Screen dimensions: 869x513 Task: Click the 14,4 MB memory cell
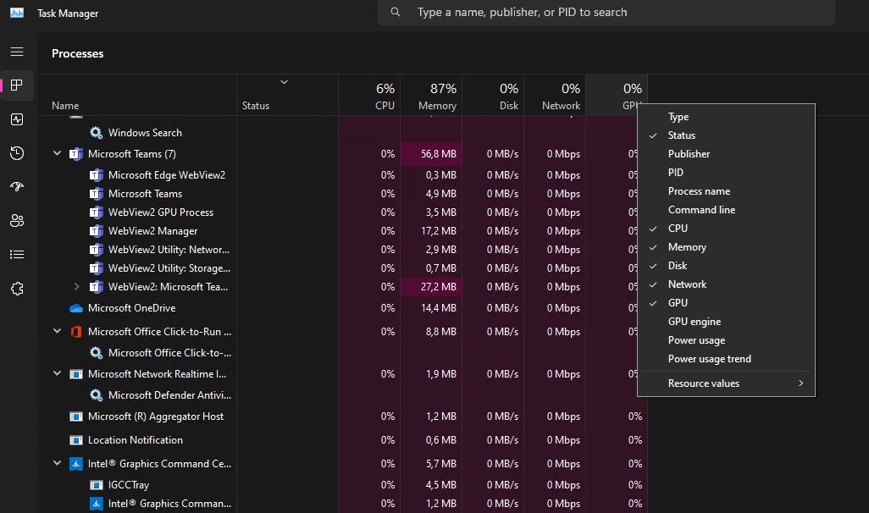click(x=431, y=308)
